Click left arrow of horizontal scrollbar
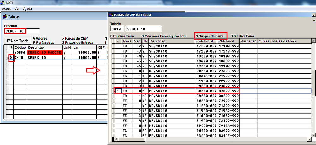 coord(116,139)
